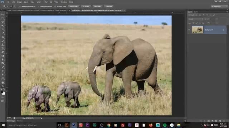Select the Pen tool
The width and height of the screenshot is (229, 128).
click(3, 67)
